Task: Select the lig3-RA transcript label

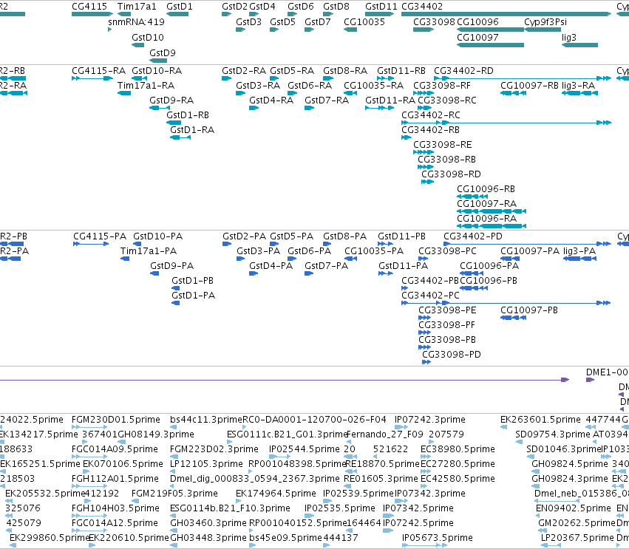Action: (578, 86)
